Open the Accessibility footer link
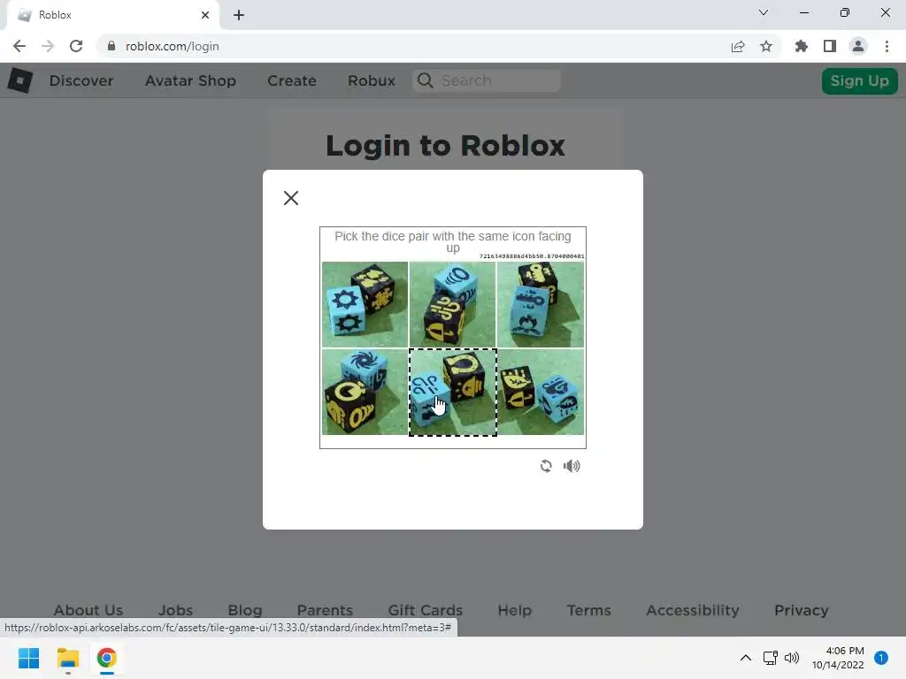Image resolution: width=906 pixels, height=679 pixels. 693,610
